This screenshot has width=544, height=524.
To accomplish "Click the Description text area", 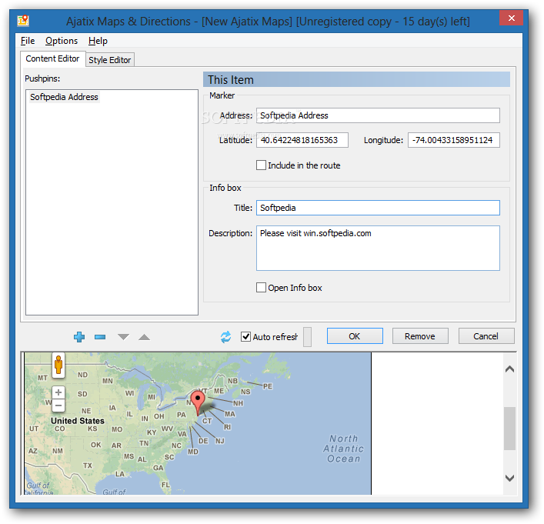I will (x=378, y=248).
